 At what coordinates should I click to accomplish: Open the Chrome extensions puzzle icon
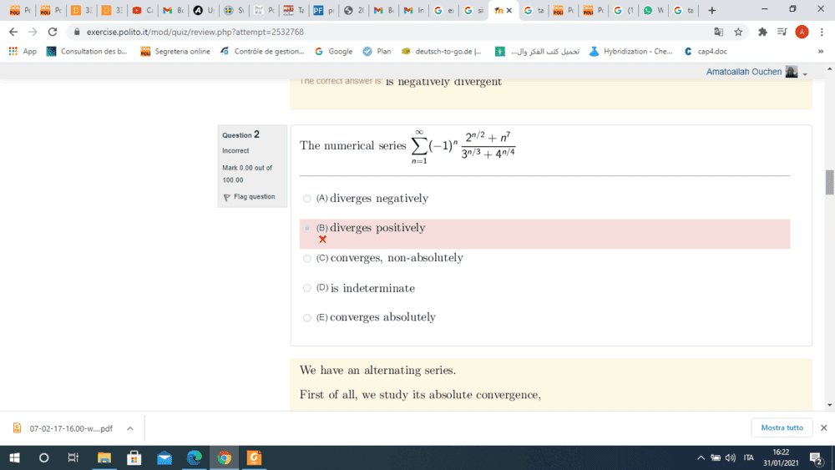point(762,32)
